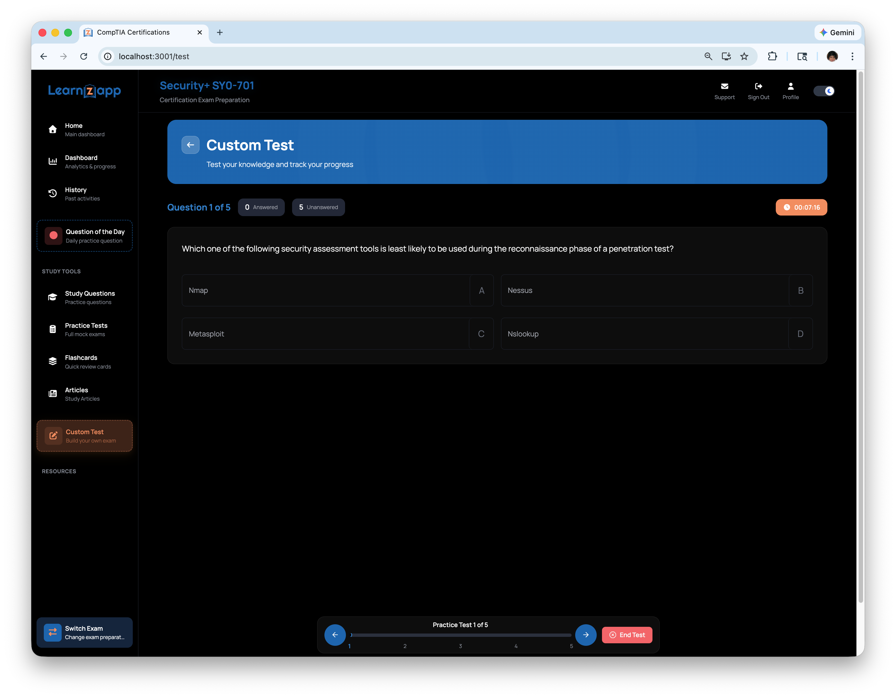Open Switch Exam selector
This screenshot has width=896, height=698.
coord(85,632)
